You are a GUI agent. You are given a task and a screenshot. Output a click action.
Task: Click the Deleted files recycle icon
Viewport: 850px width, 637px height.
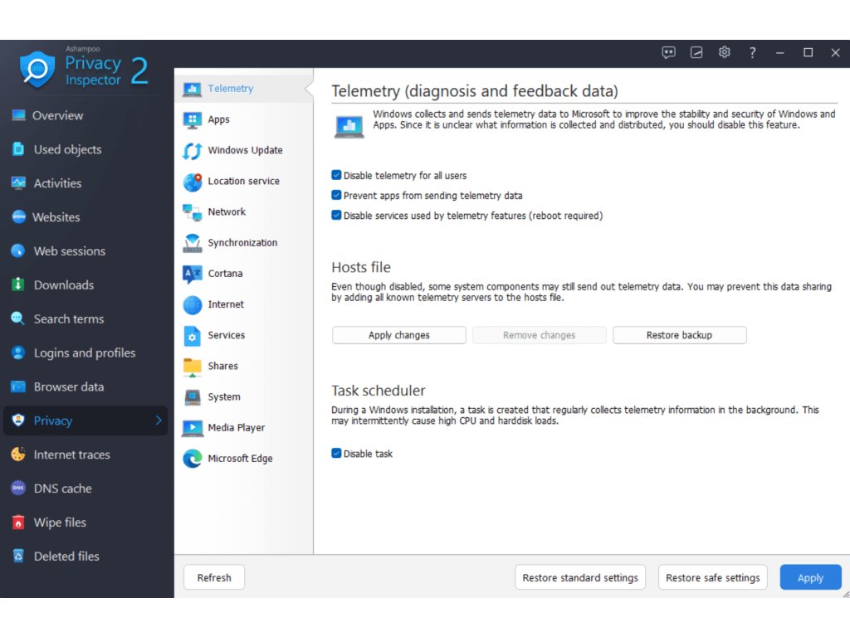[x=18, y=556]
